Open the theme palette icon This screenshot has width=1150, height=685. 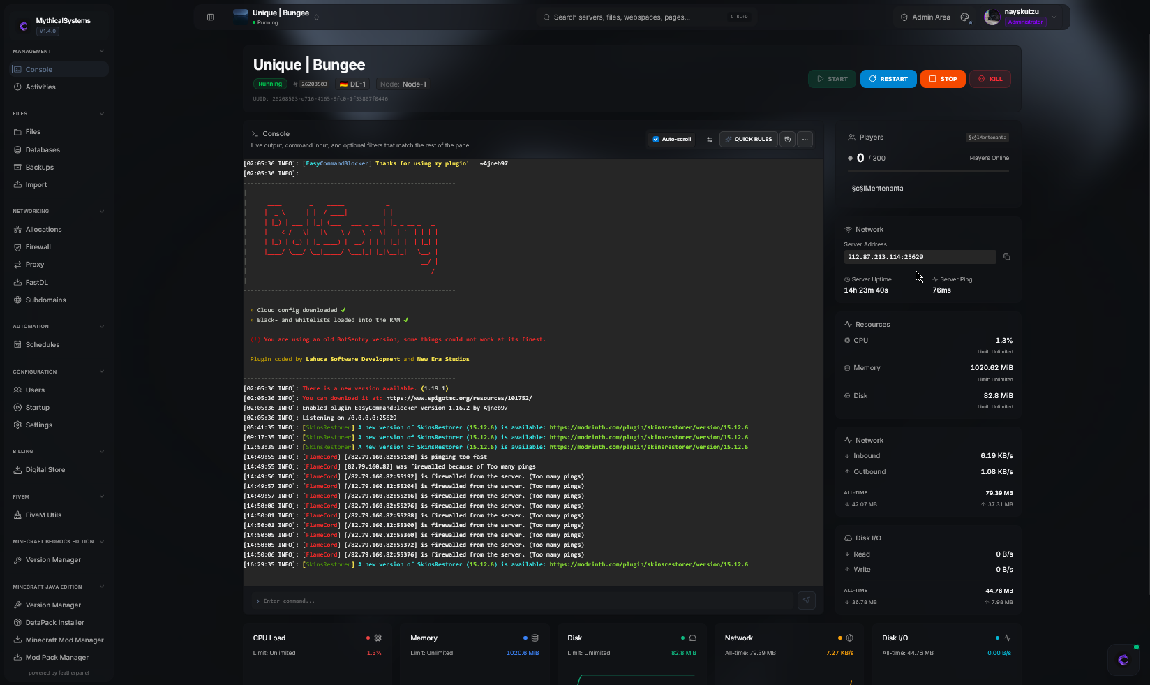pyautogui.click(x=965, y=17)
